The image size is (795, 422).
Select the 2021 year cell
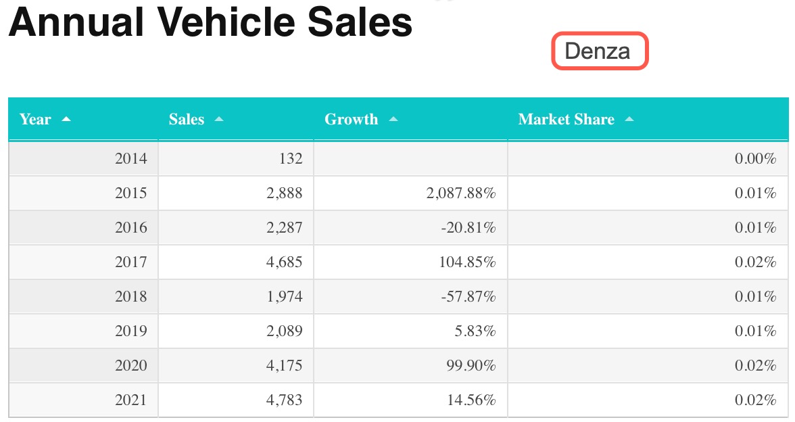point(130,400)
